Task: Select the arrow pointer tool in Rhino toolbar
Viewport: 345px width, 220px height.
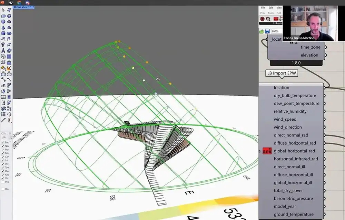Action: coord(3,10)
